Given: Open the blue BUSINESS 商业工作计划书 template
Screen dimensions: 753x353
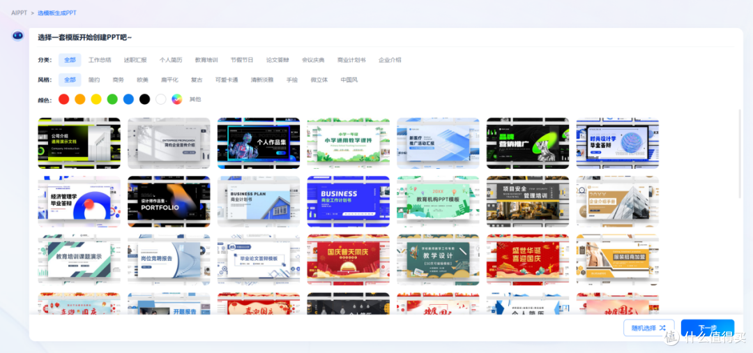Looking at the screenshot, I should pos(348,201).
